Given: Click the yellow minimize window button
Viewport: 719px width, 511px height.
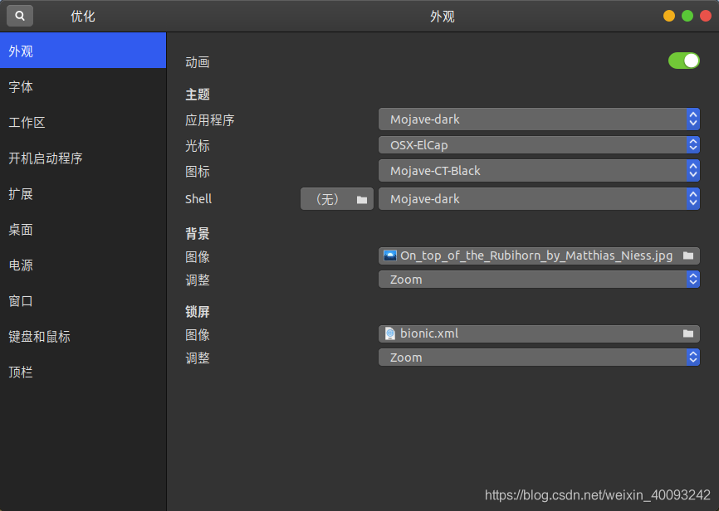Looking at the screenshot, I should 669,16.
